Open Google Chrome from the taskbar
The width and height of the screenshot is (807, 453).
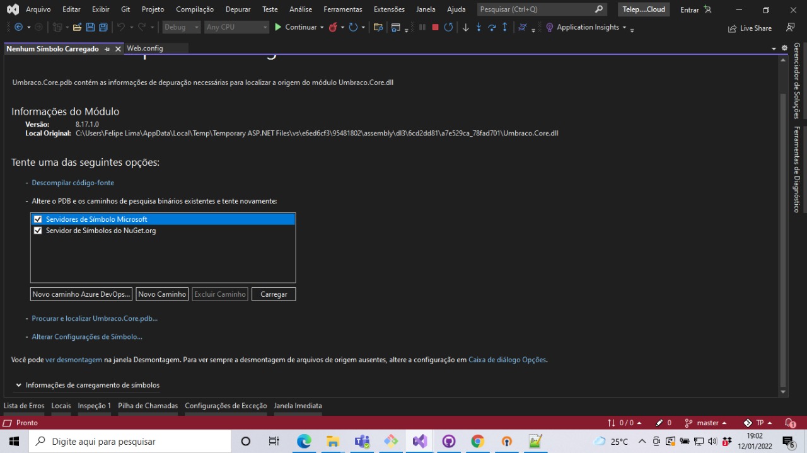(478, 441)
